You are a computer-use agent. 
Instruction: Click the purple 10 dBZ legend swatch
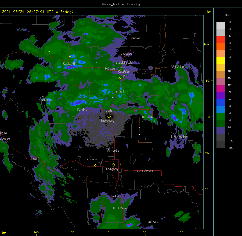click(x=221, y=131)
